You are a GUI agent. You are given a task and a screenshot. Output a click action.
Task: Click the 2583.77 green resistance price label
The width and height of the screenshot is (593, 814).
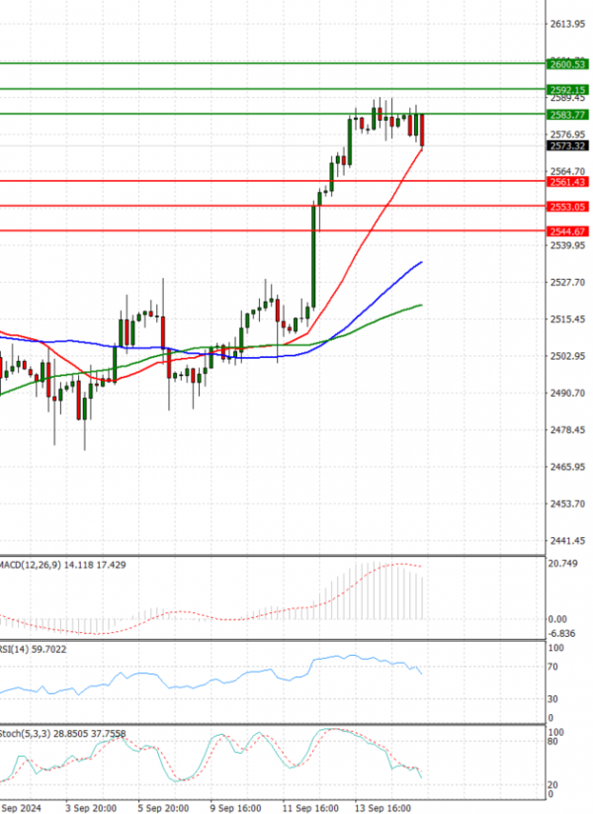coord(567,115)
